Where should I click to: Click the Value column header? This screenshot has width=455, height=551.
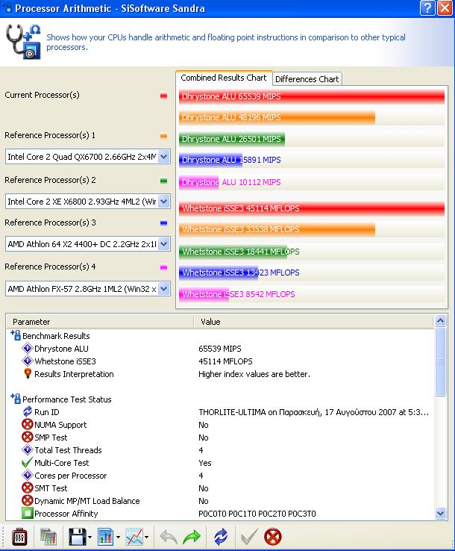click(313, 322)
